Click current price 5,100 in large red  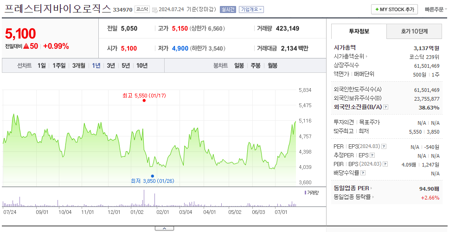tap(20, 34)
